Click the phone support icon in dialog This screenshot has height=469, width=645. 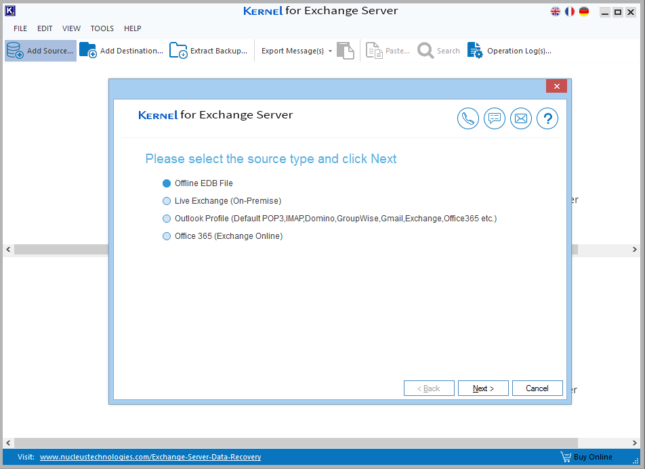tap(468, 118)
